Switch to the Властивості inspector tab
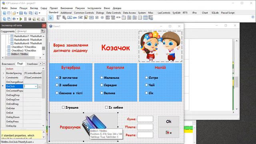Viewport: 256px width, 144px height. 8,64
